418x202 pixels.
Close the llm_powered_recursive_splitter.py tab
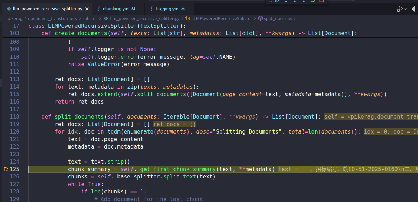[87, 9]
